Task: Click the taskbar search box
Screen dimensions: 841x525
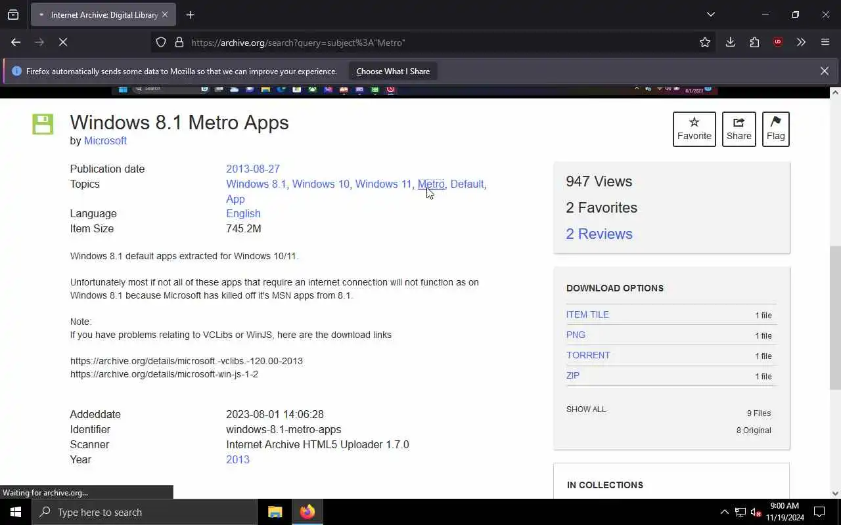Action: [145, 512]
